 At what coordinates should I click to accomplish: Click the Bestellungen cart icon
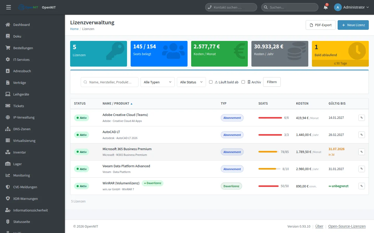coord(8,48)
